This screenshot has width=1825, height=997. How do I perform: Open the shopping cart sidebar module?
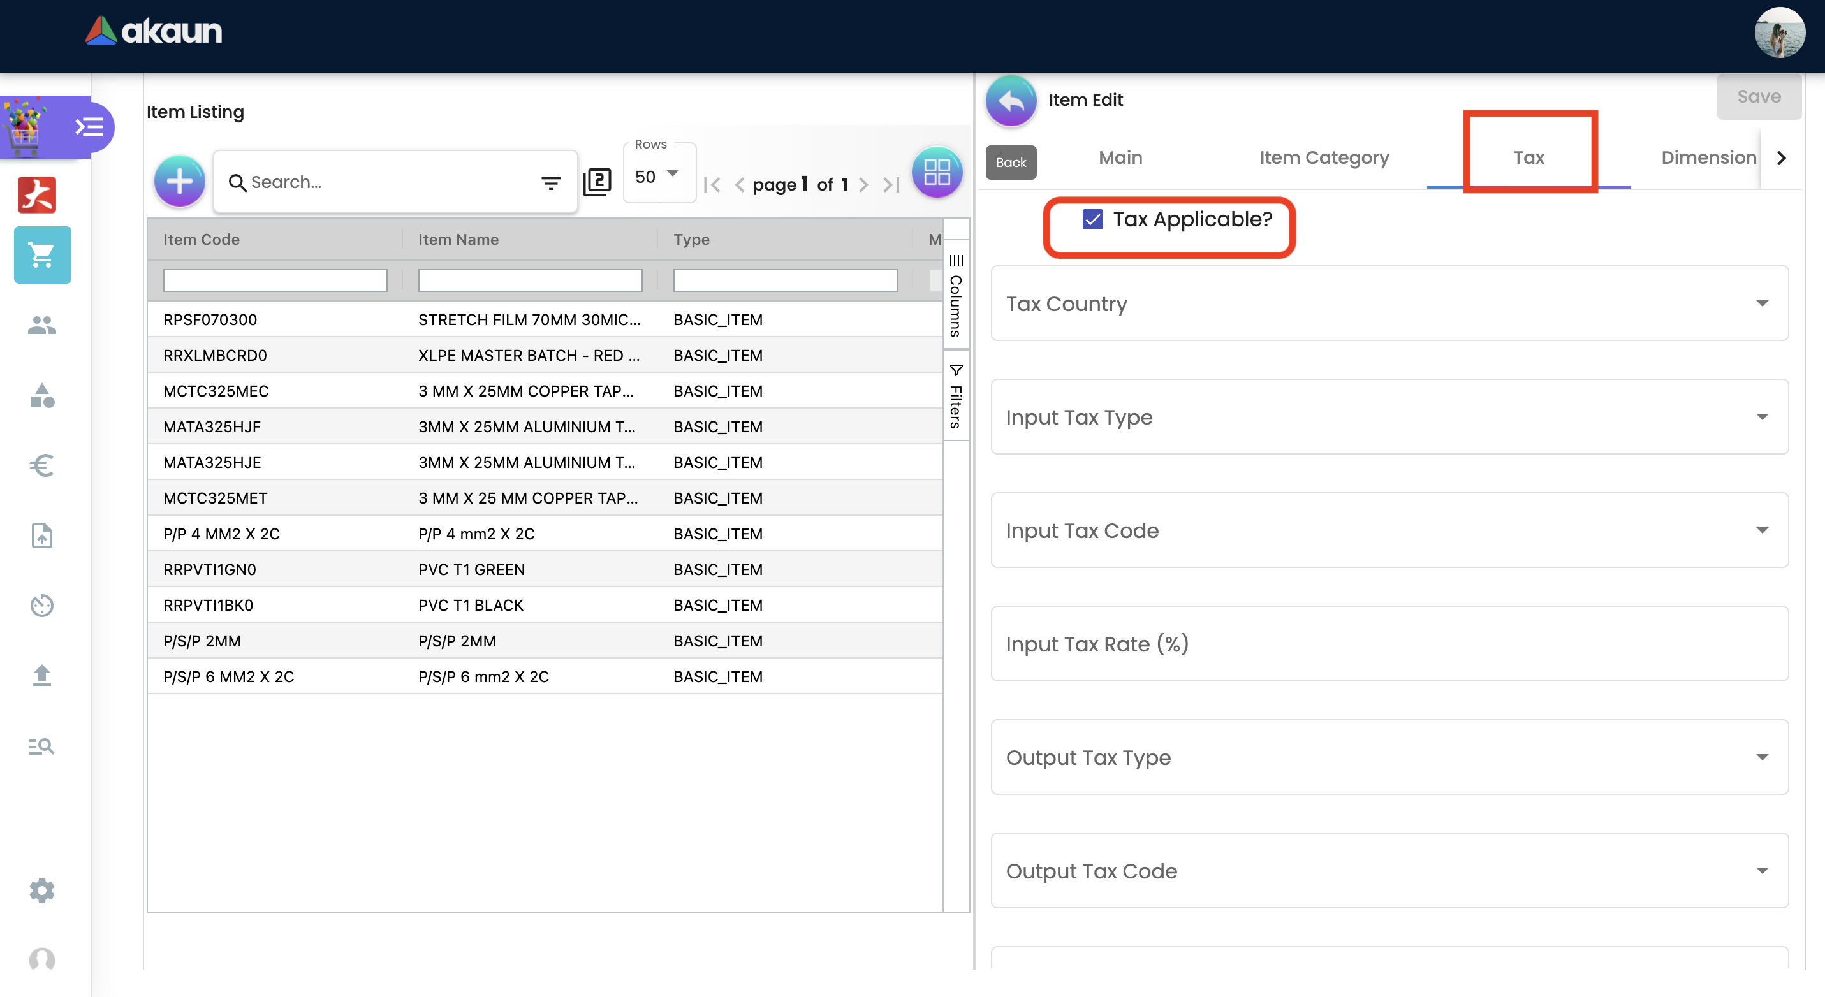[x=43, y=255]
